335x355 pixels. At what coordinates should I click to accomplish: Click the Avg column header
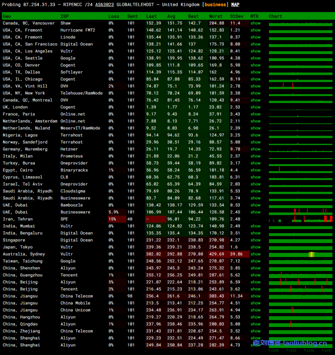171,16
